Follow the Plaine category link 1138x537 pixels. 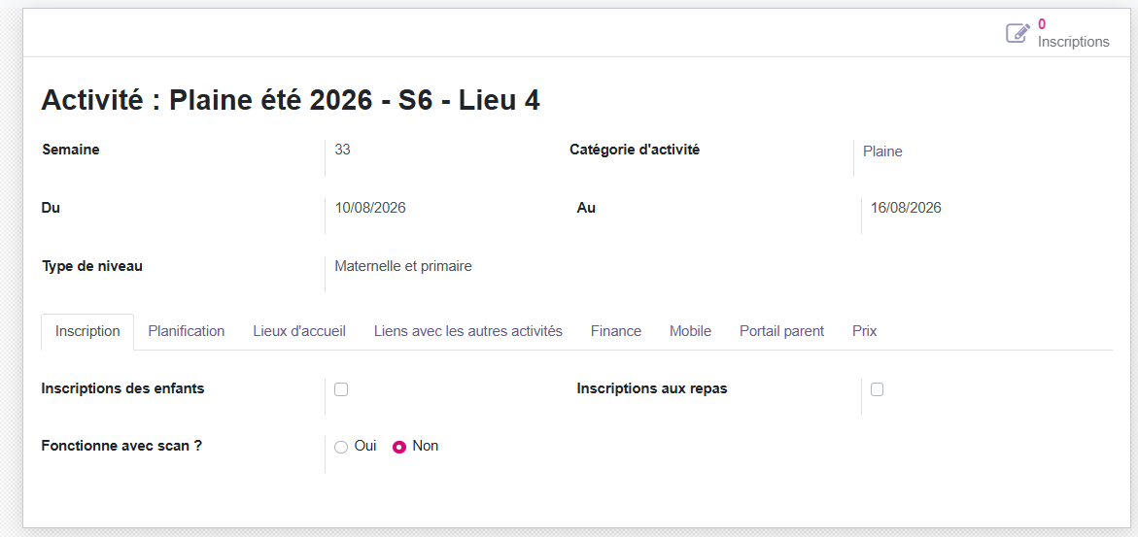coord(882,151)
